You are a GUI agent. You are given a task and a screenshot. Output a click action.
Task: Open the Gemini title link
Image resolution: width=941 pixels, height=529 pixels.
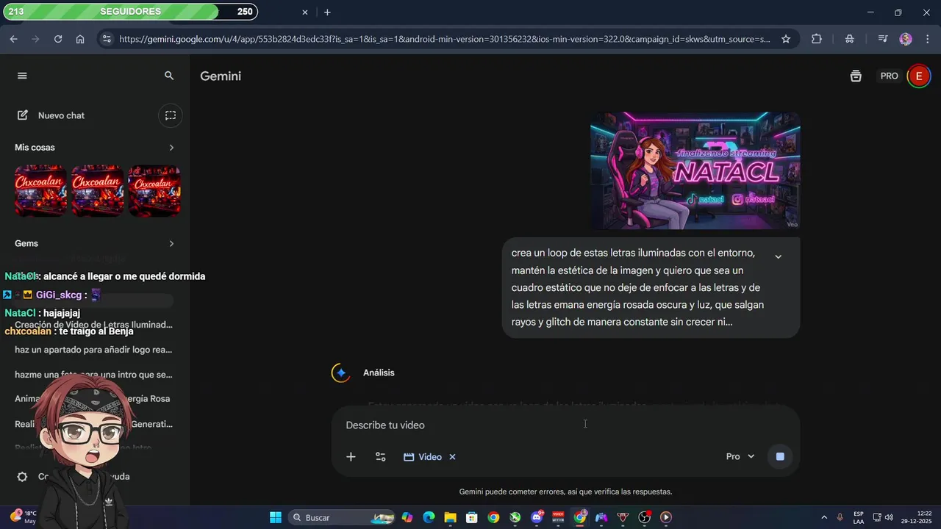pos(221,76)
